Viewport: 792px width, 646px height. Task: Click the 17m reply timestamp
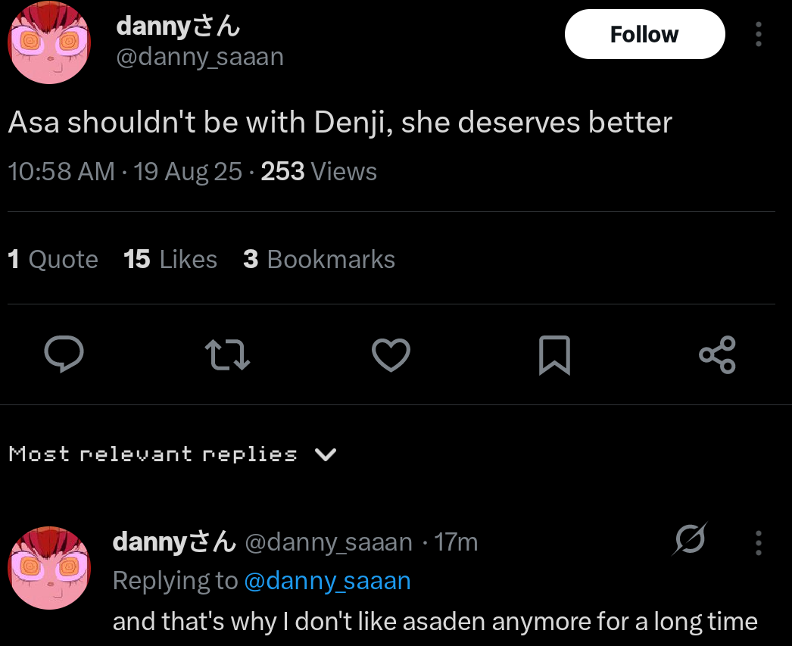click(457, 542)
